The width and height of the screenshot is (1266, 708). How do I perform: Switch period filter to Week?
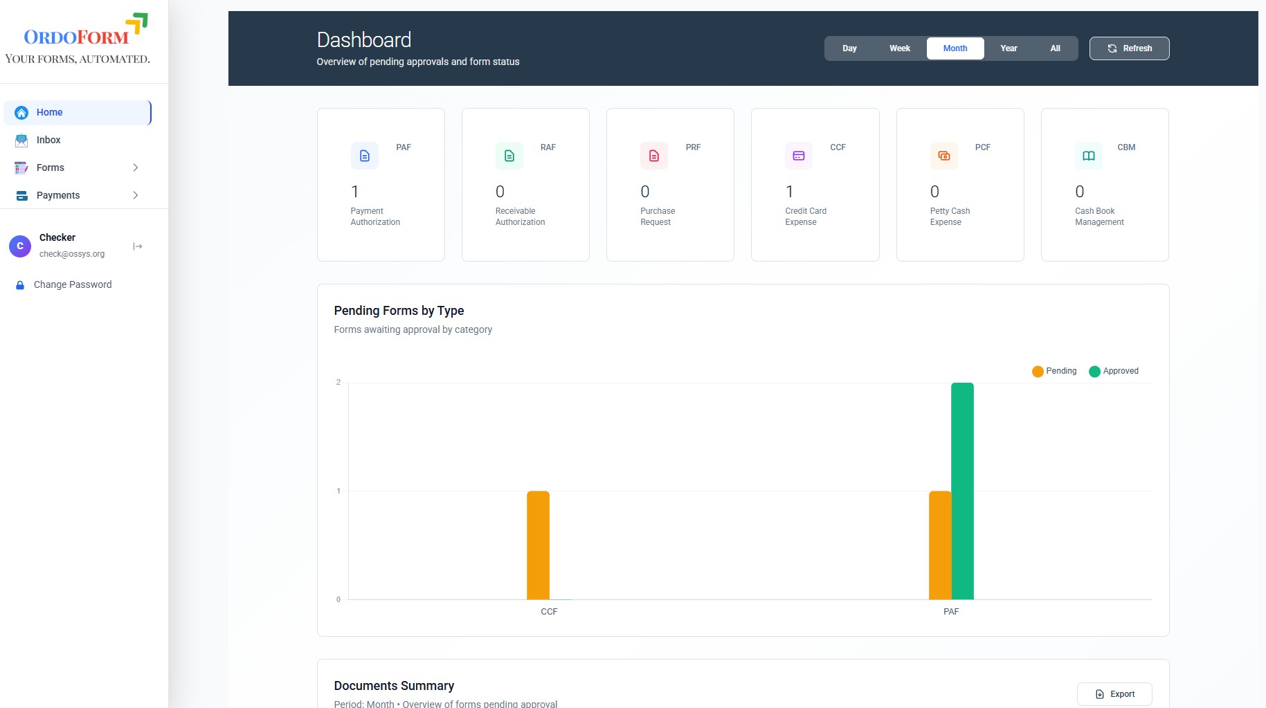tap(899, 48)
